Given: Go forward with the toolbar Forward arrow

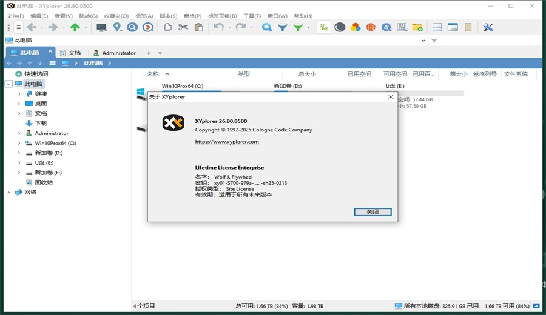Looking at the screenshot, I should 53,27.
